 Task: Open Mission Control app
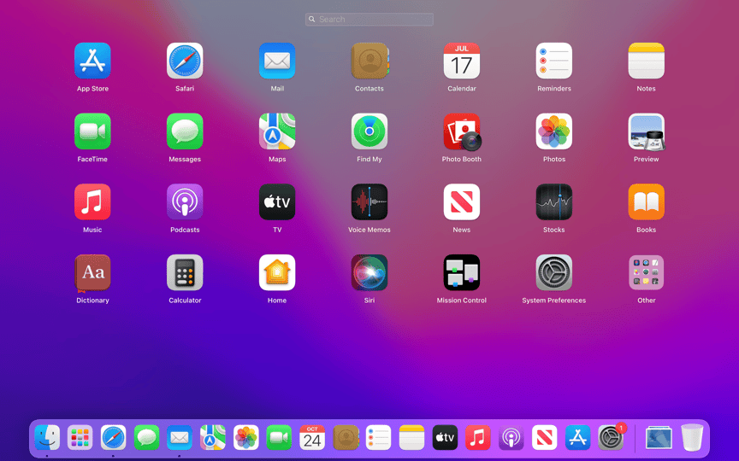pos(461,273)
